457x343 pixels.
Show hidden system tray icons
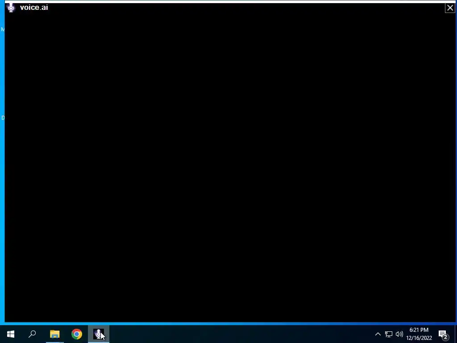[x=378, y=334]
